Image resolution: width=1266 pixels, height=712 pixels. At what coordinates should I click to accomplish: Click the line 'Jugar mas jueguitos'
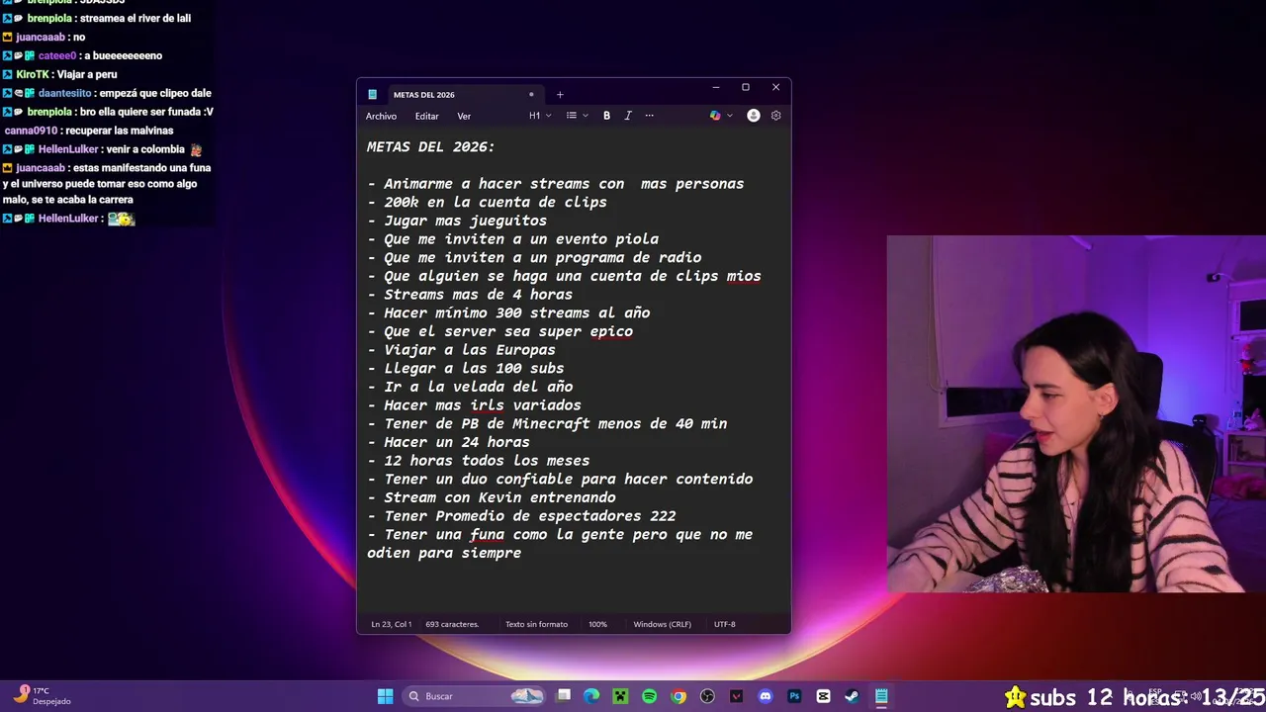pos(457,221)
